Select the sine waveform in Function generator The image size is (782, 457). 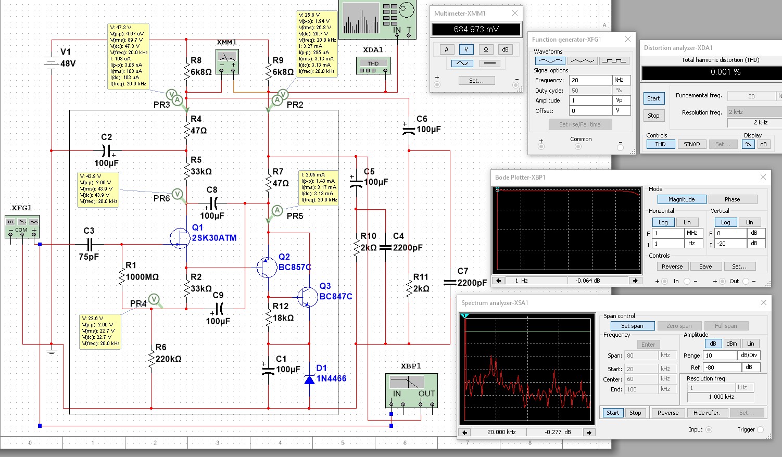click(x=549, y=61)
